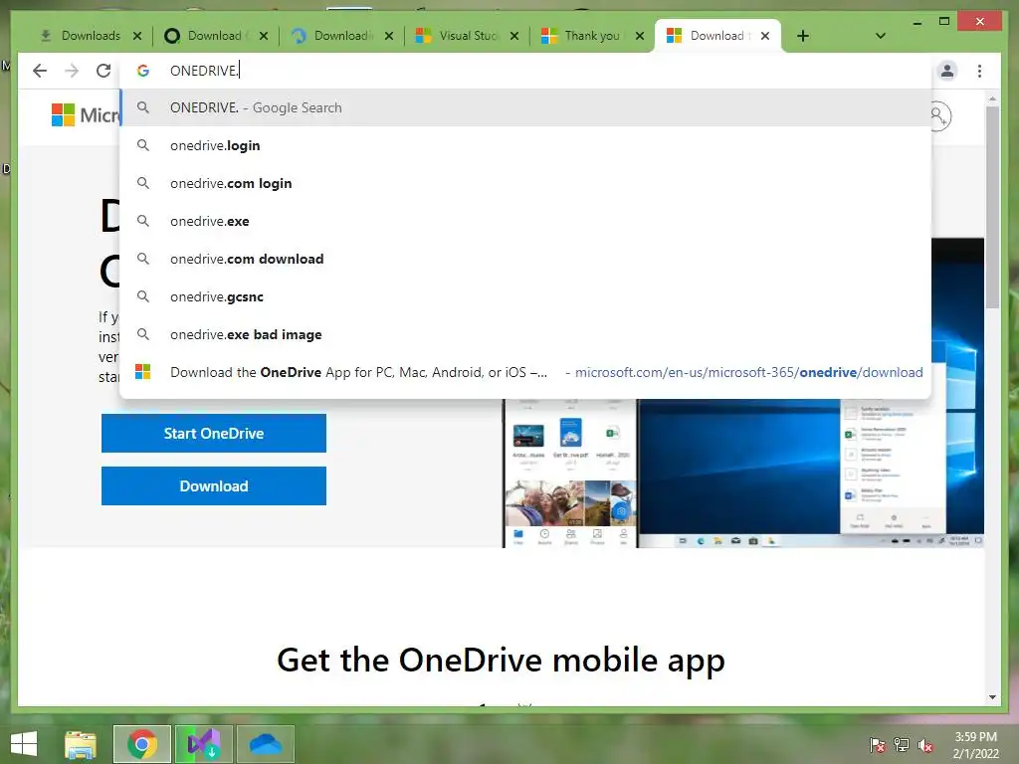
Task: Click the muted volume tray icon
Action: pyautogui.click(x=925, y=744)
